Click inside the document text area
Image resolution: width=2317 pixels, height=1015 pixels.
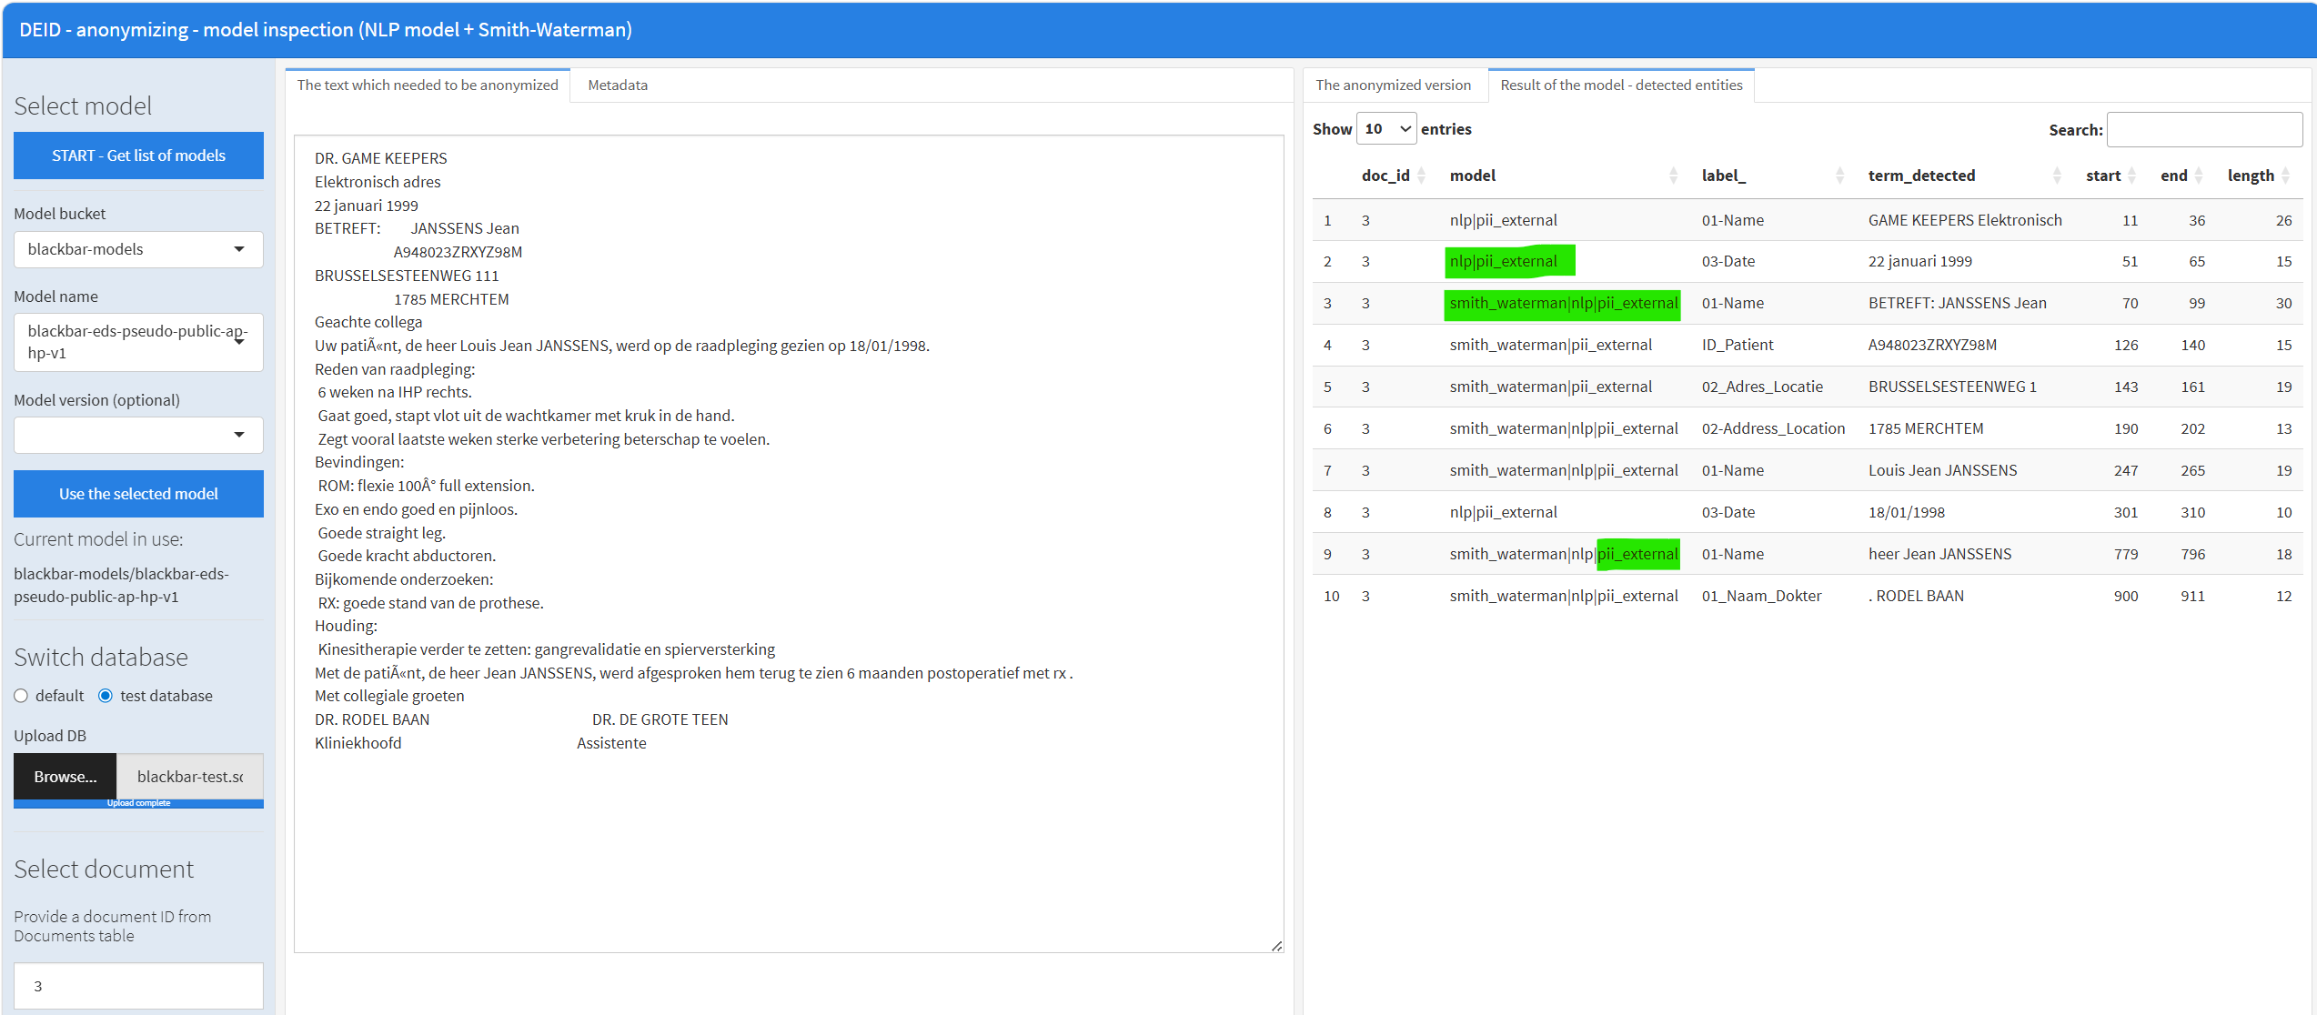point(789,544)
